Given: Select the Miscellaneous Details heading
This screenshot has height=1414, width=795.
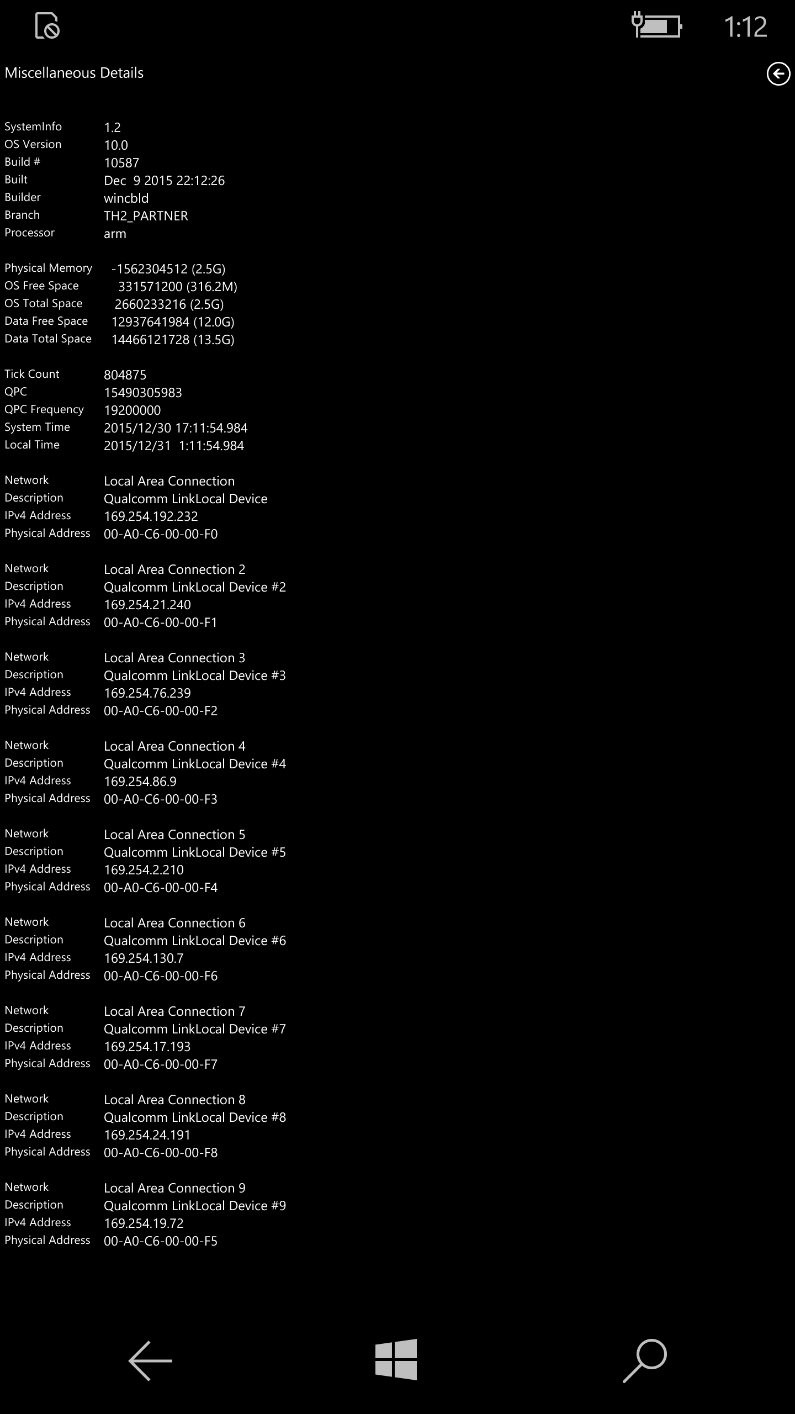Looking at the screenshot, I should [74, 73].
